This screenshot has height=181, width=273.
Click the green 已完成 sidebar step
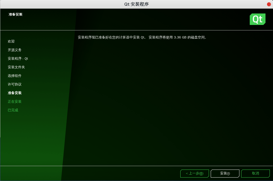click(13, 110)
